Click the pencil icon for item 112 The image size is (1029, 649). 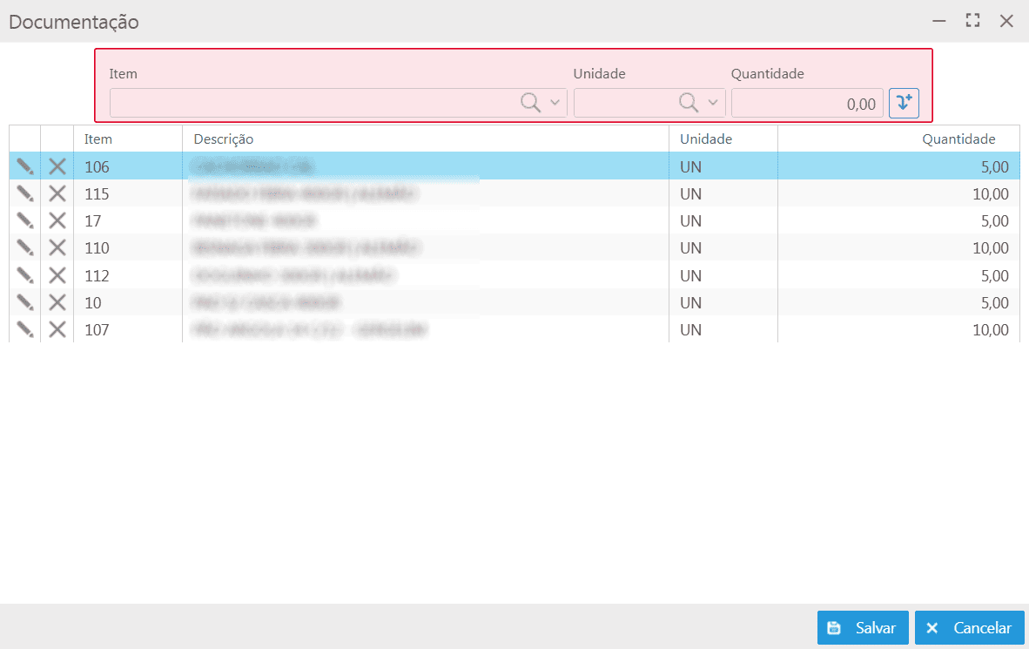pyautogui.click(x=24, y=275)
